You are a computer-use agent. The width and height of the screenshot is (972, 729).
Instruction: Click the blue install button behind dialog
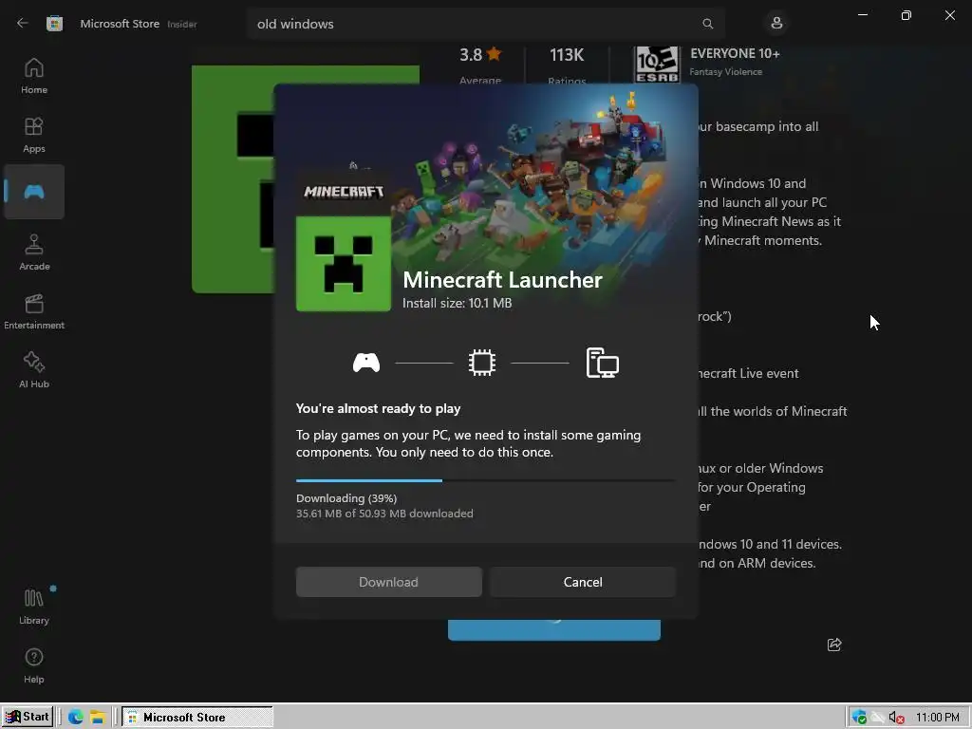coord(554,629)
